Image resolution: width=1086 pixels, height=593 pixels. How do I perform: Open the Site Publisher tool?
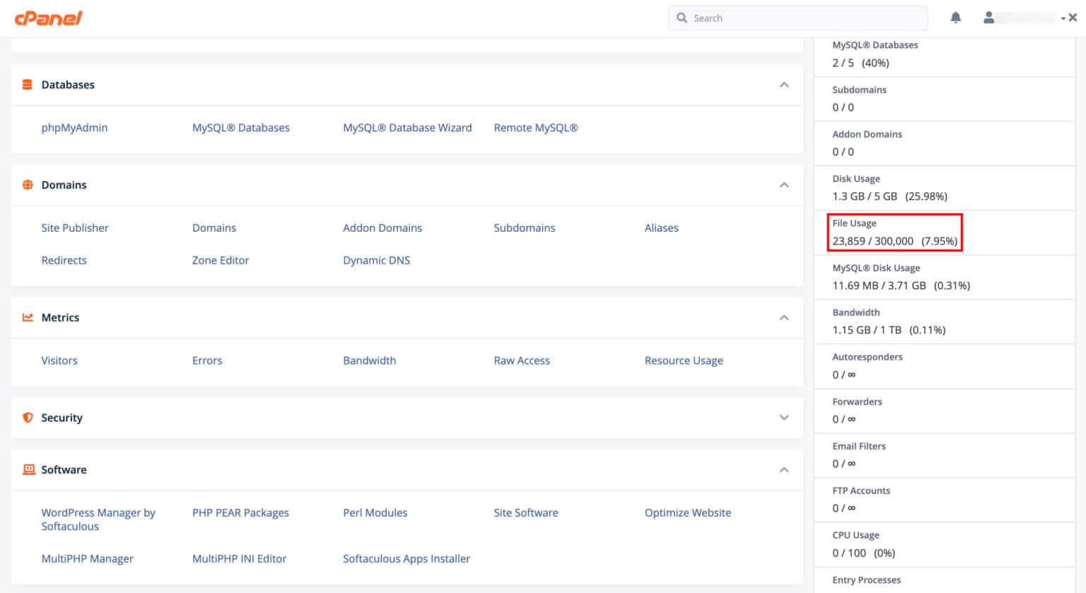click(x=75, y=228)
